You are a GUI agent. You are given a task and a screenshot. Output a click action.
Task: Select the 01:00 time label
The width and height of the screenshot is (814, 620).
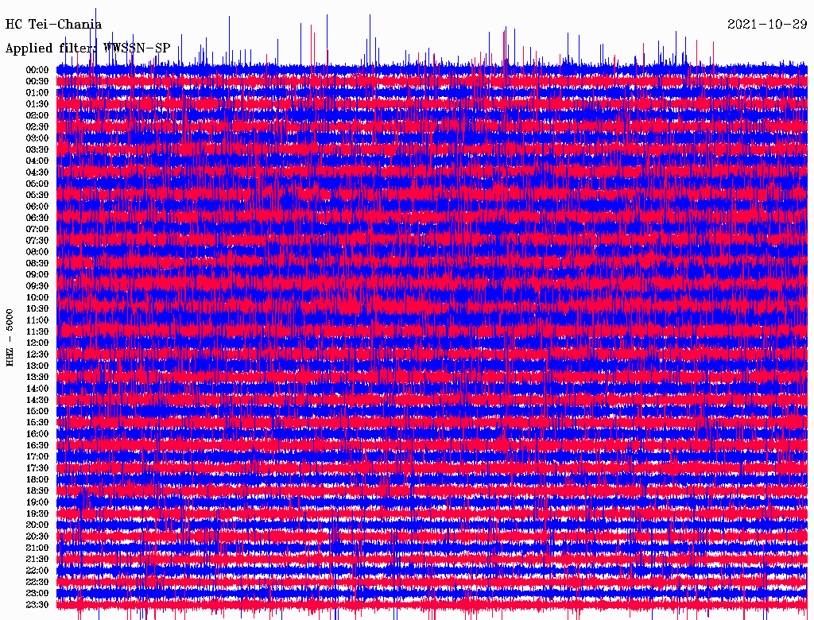tap(37, 92)
